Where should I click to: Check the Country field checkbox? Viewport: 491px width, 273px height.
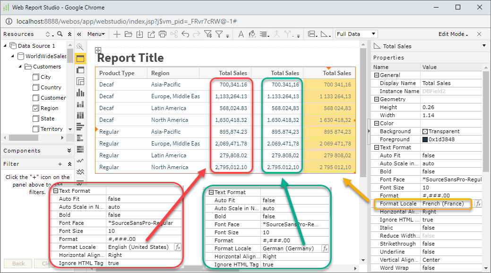(36, 88)
